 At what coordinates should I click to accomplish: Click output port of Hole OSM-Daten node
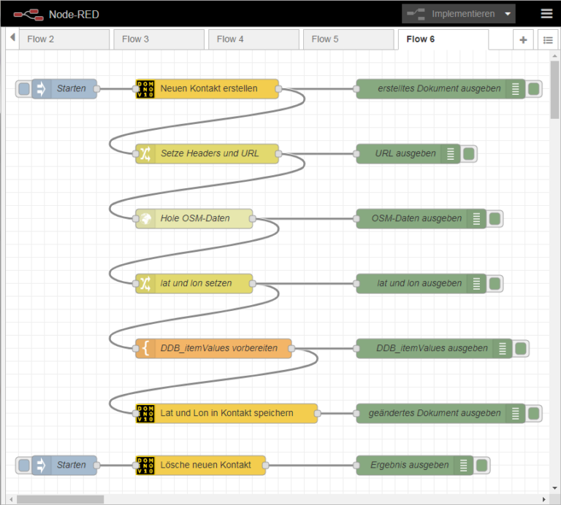coord(252,219)
